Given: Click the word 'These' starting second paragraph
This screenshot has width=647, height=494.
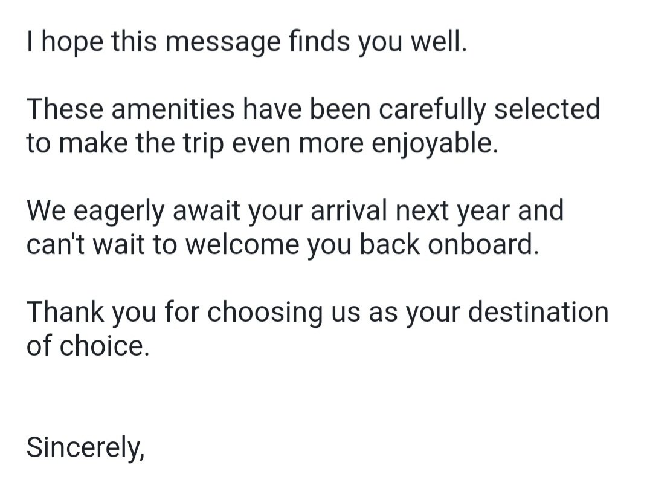Looking at the screenshot, I should [65, 109].
